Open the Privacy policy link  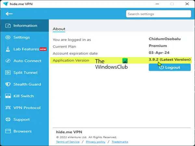click(96, 142)
